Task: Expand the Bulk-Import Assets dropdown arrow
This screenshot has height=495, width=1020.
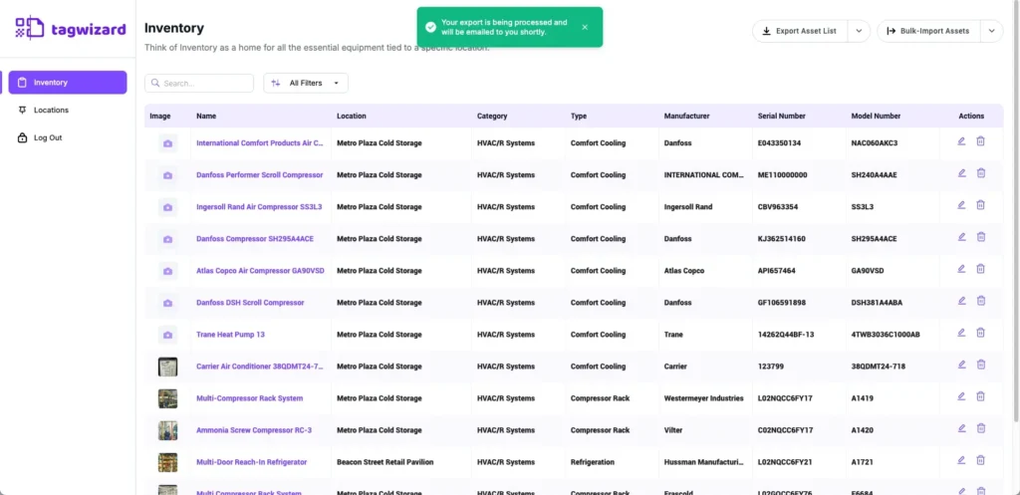Action: point(992,31)
